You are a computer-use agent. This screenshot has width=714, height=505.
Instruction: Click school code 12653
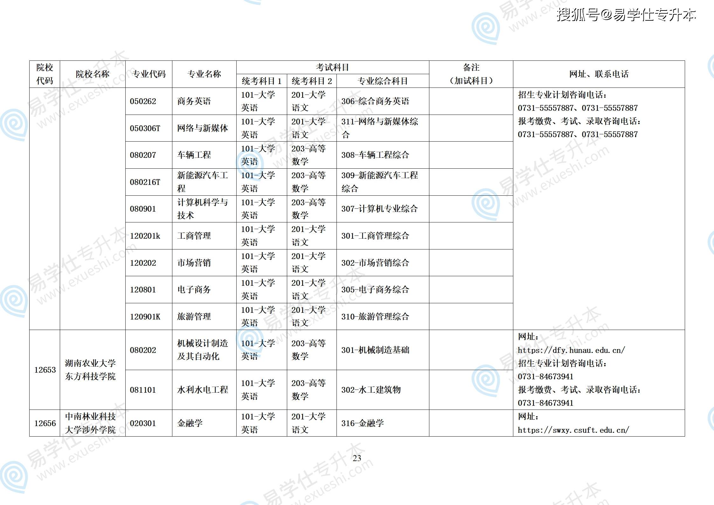(45, 370)
